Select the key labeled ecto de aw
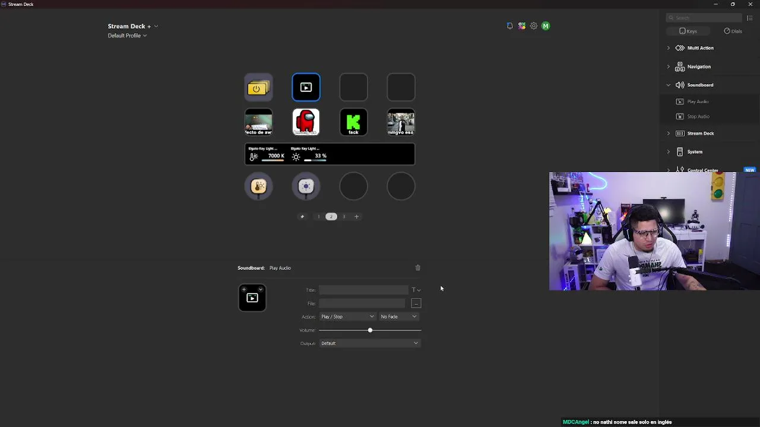Screen dimensions: 760x427 click(x=258, y=122)
